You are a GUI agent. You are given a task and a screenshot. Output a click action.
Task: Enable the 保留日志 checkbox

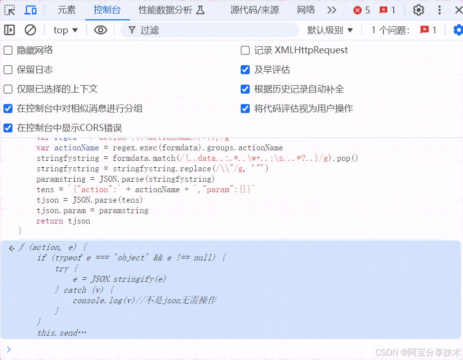8,70
